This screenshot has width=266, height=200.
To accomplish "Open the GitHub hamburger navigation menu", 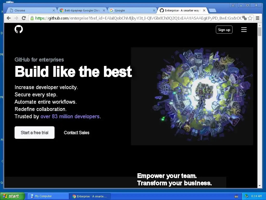I will coord(244,30).
